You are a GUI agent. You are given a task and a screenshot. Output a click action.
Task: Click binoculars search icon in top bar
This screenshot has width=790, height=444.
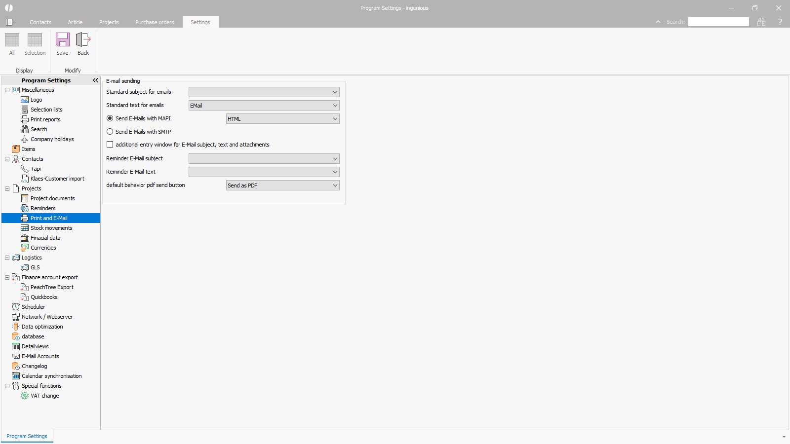tap(761, 22)
